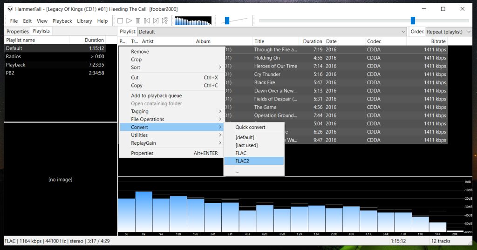Select the Radios playlist
The image size is (477, 250).
click(x=55, y=56)
